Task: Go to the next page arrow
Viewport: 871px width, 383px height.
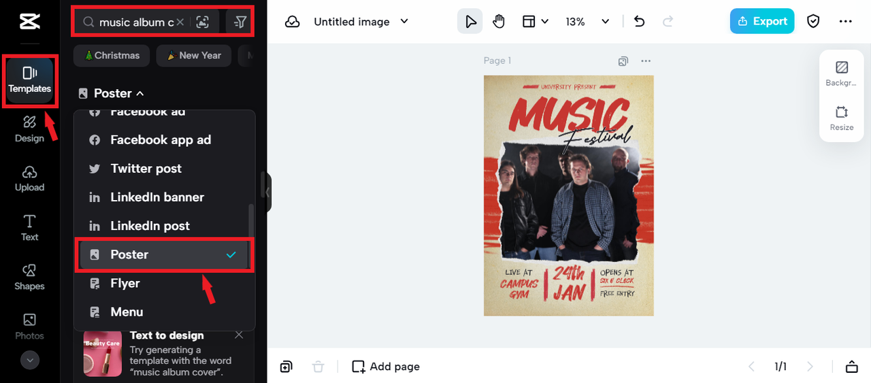Action: [x=810, y=367]
